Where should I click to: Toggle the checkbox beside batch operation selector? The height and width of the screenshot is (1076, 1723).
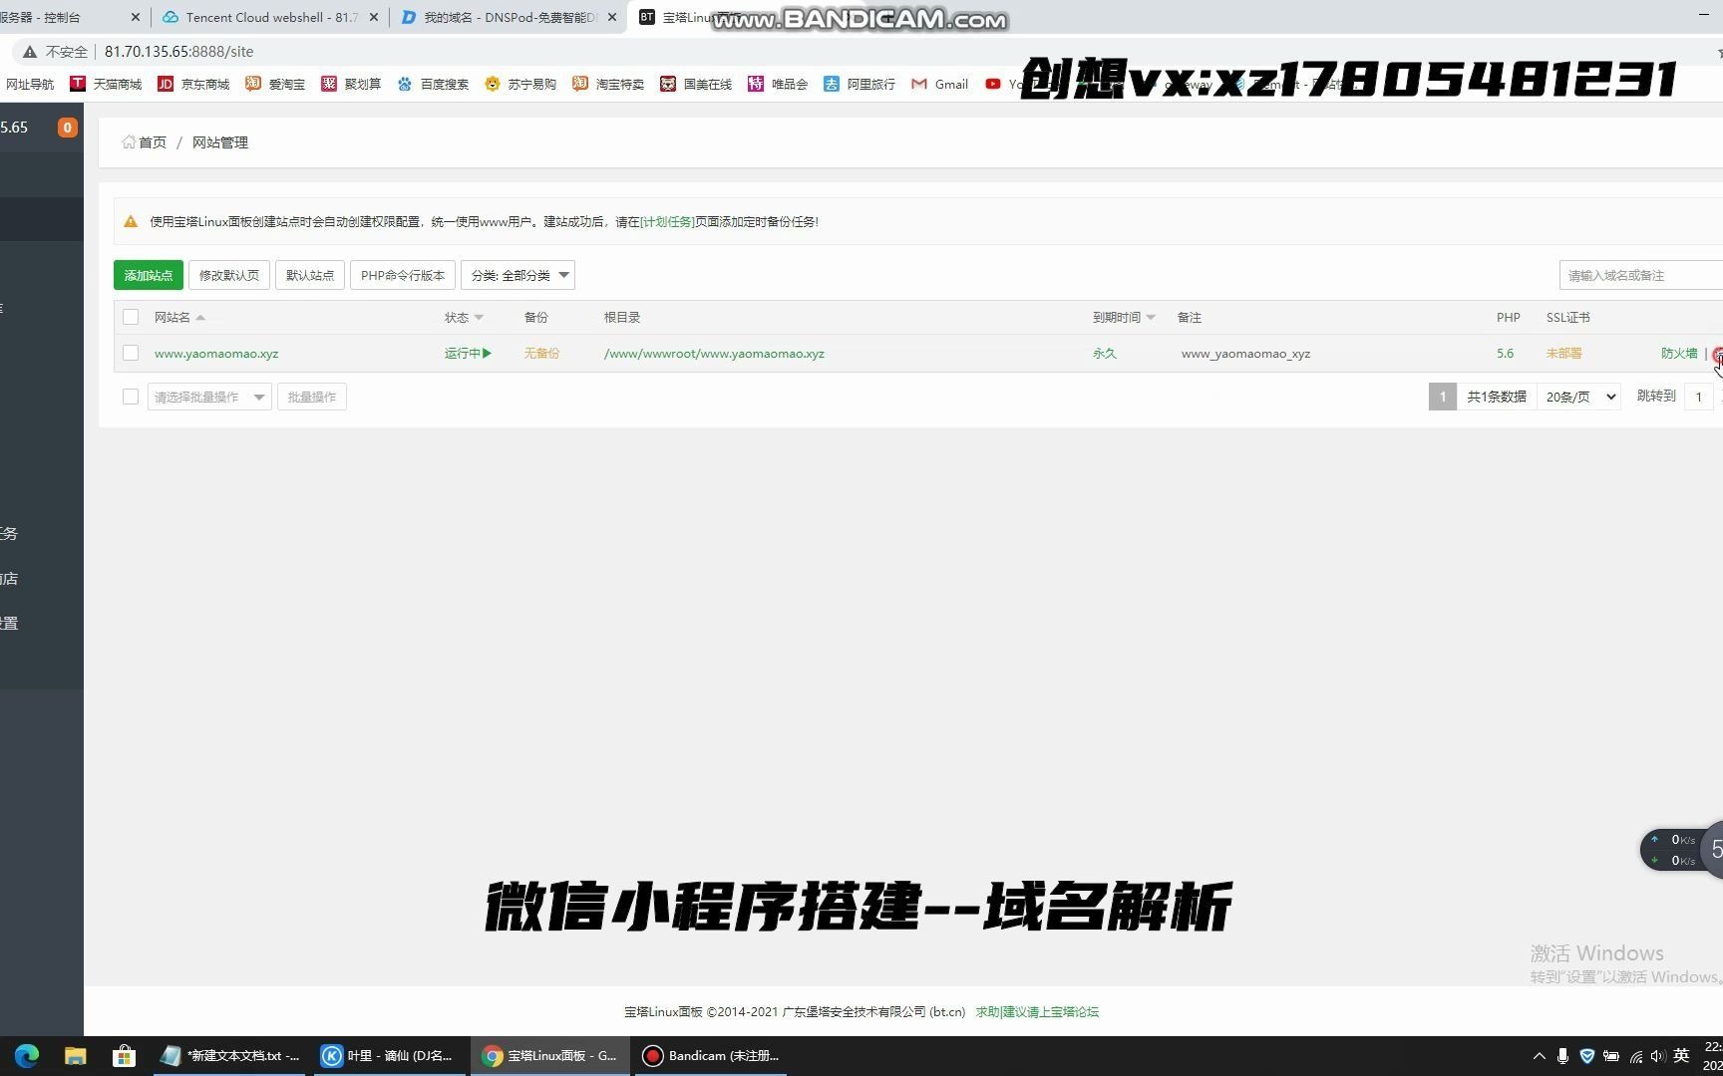pyautogui.click(x=131, y=397)
